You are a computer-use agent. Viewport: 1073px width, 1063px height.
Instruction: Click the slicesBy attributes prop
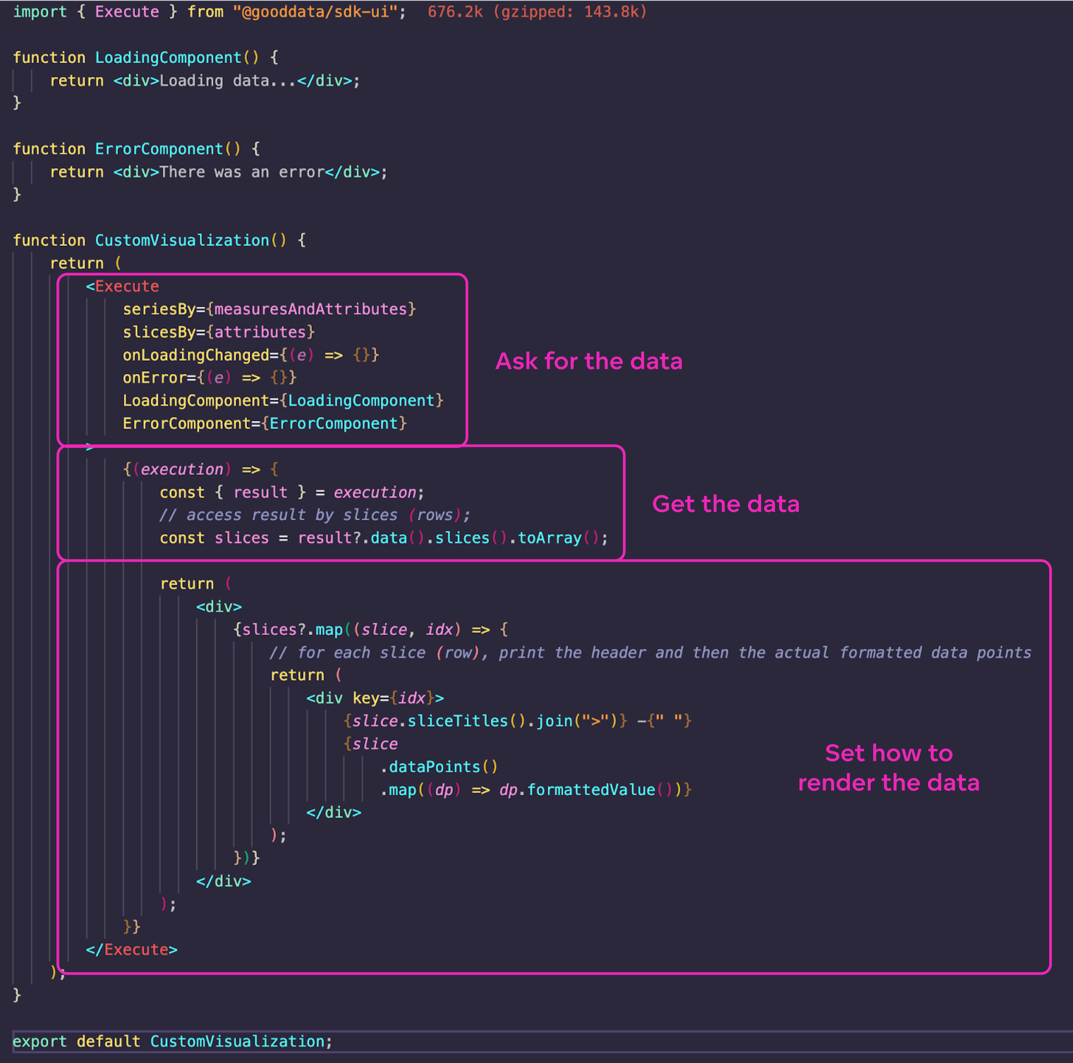pyautogui.click(x=218, y=332)
